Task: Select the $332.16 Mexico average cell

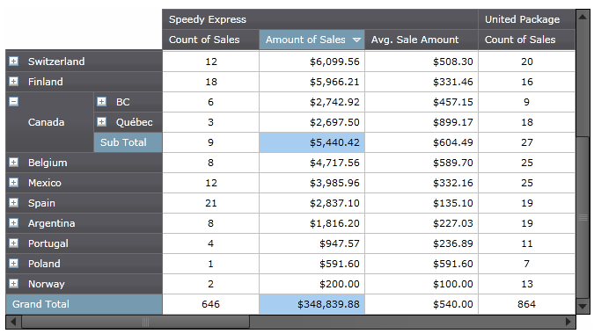Action: pyautogui.click(x=422, y=183)
